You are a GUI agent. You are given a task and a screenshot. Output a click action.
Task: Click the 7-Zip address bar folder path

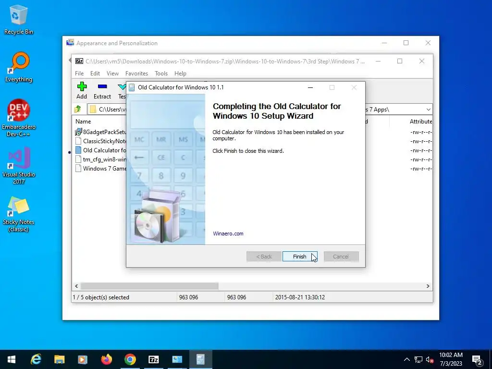pyautogui.click(x=112, y=109)
